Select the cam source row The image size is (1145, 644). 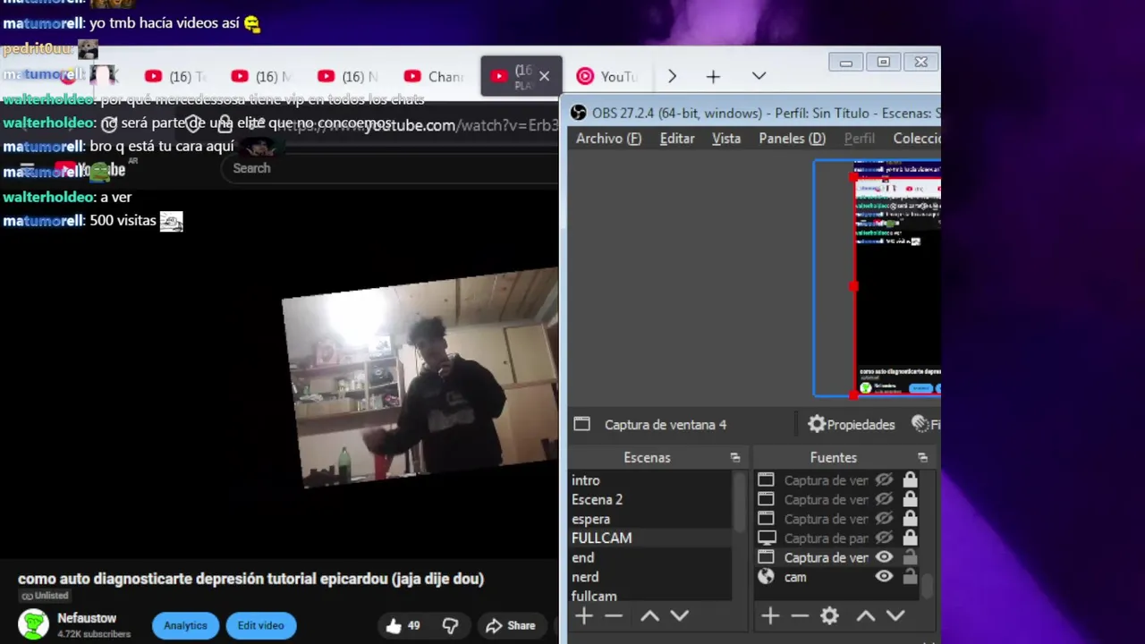(x=838, y=577)
